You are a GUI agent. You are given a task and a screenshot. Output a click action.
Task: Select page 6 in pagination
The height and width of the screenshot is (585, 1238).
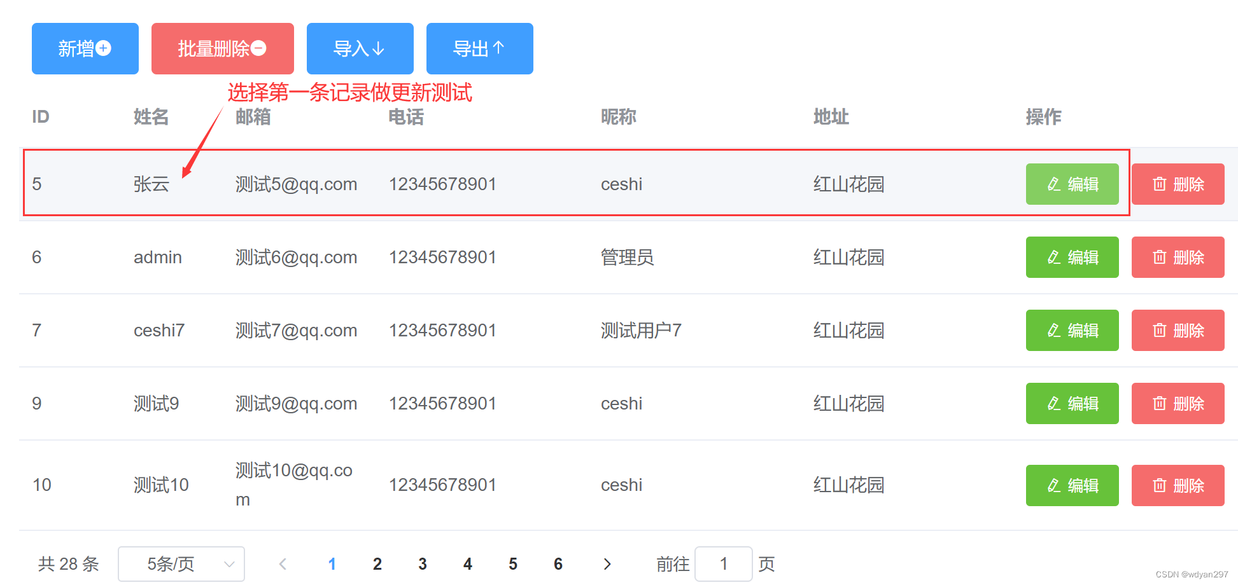tap(558, 564)
